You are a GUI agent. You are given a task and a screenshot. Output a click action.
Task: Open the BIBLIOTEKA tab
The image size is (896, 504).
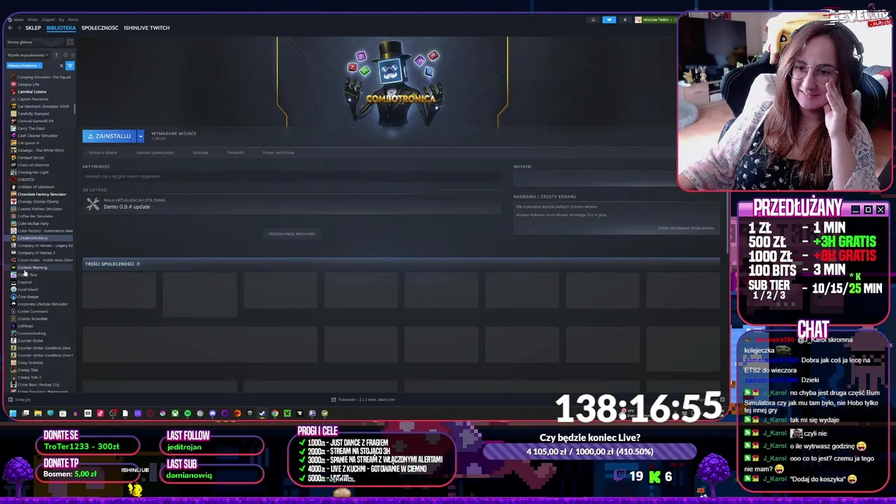click(61, 28)
